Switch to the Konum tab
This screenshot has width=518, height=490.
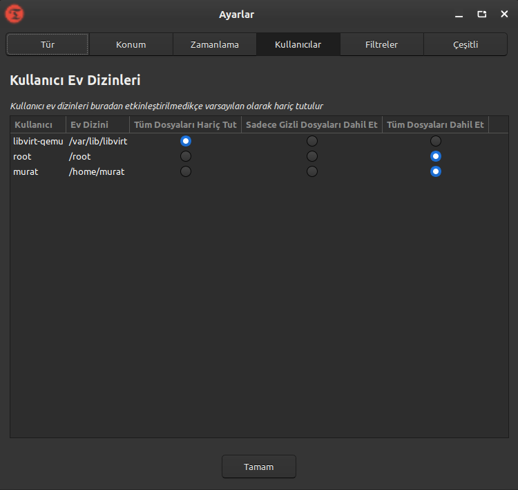(131, 45)
